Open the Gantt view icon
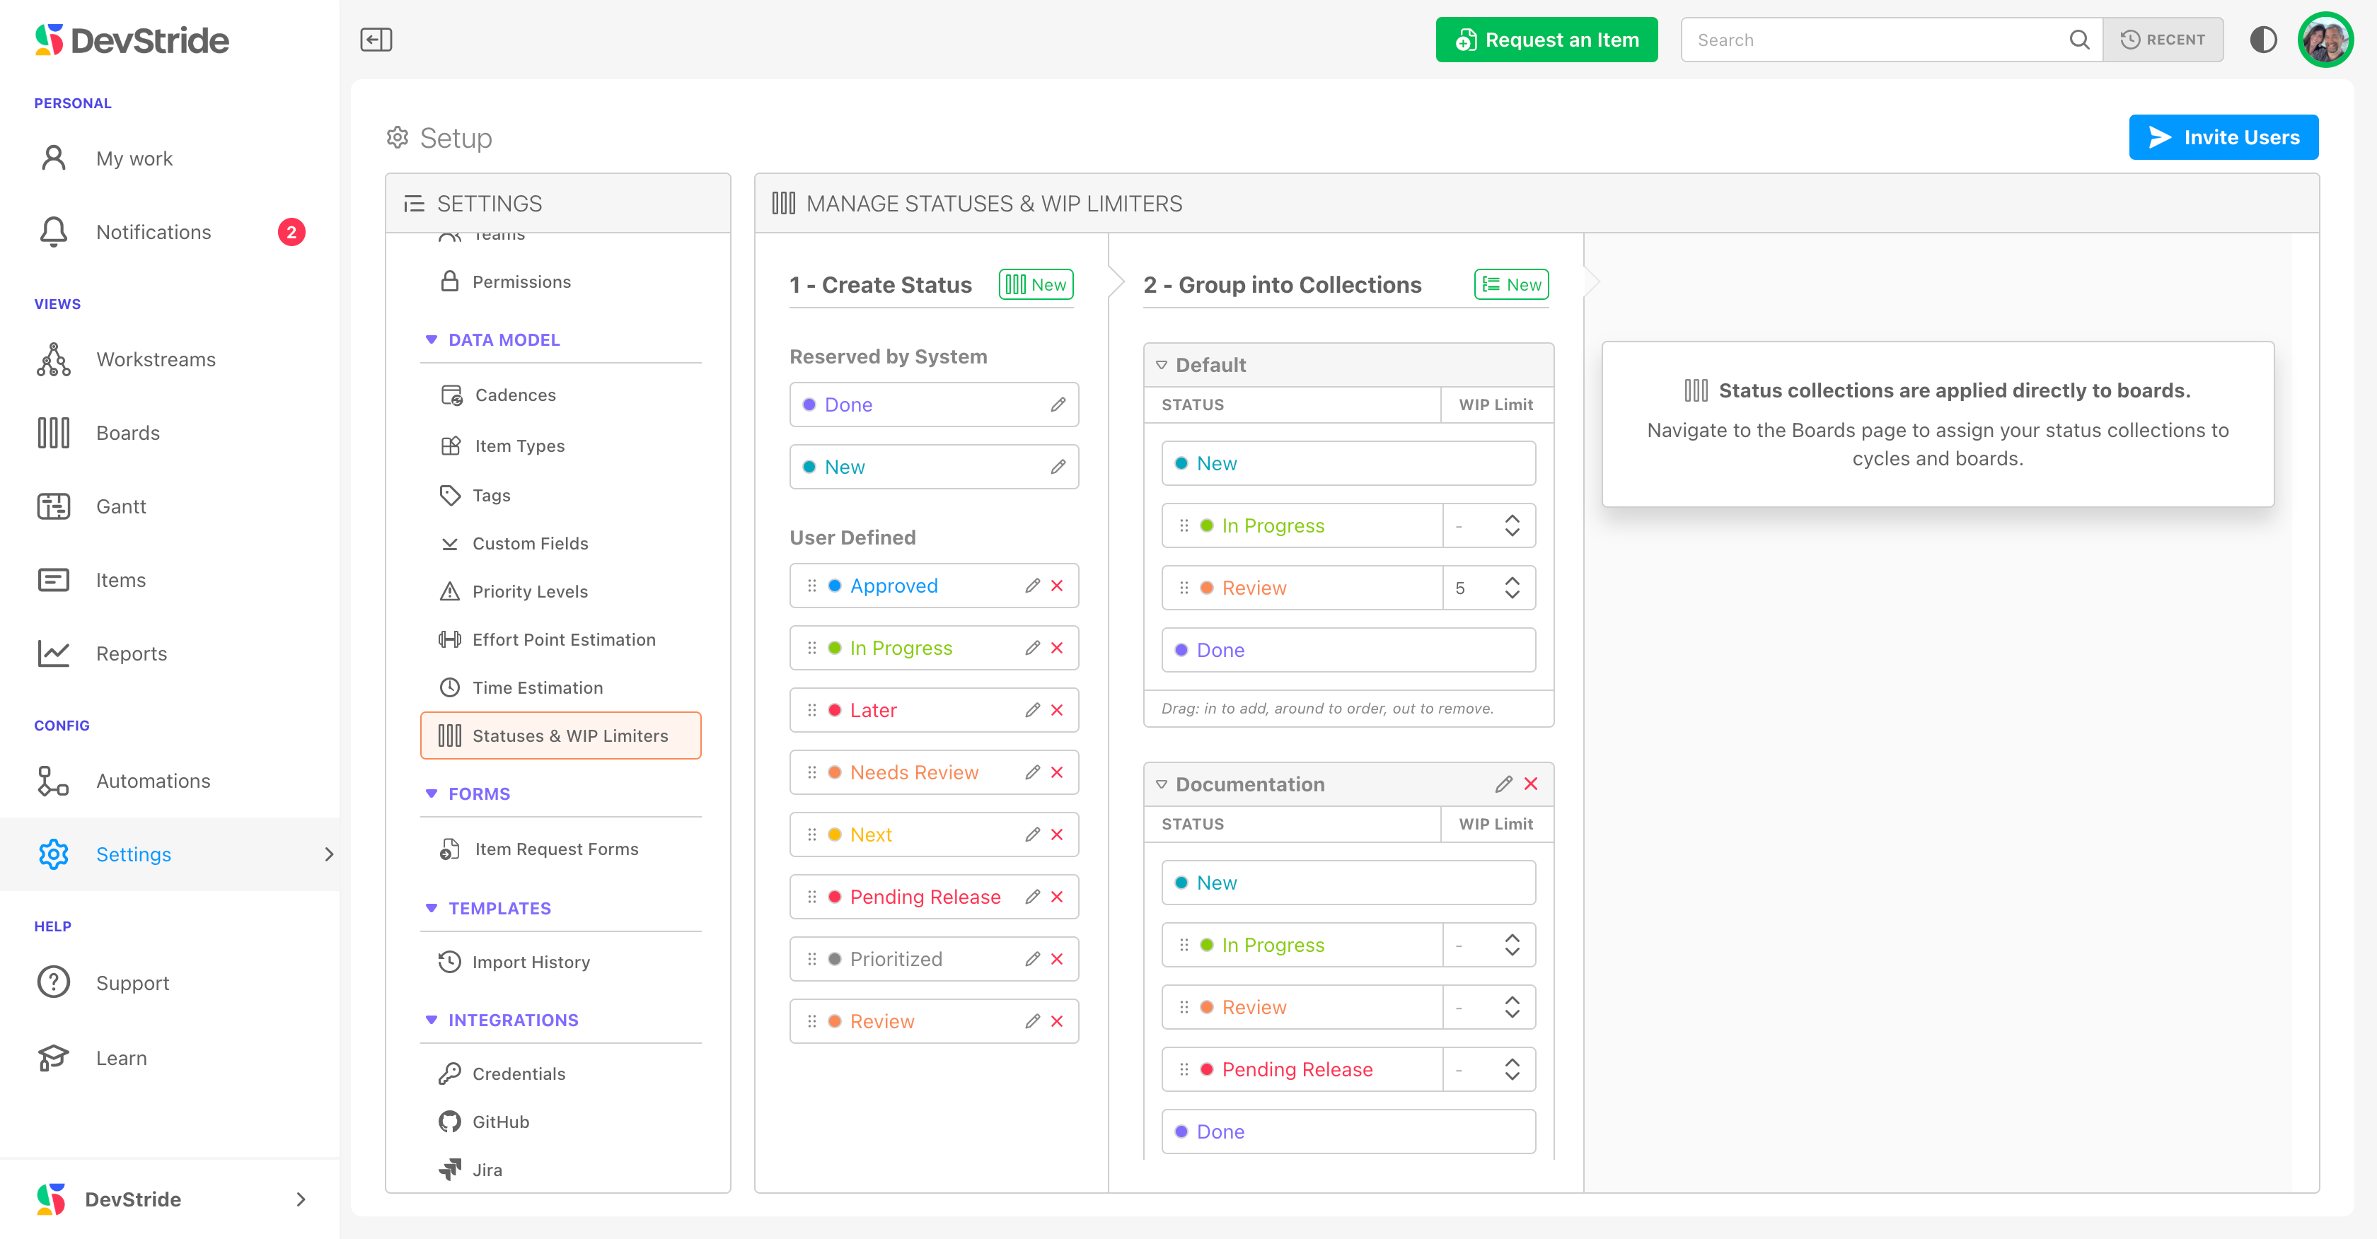Screen dimensions: 2377x1239 coord(54,506)
